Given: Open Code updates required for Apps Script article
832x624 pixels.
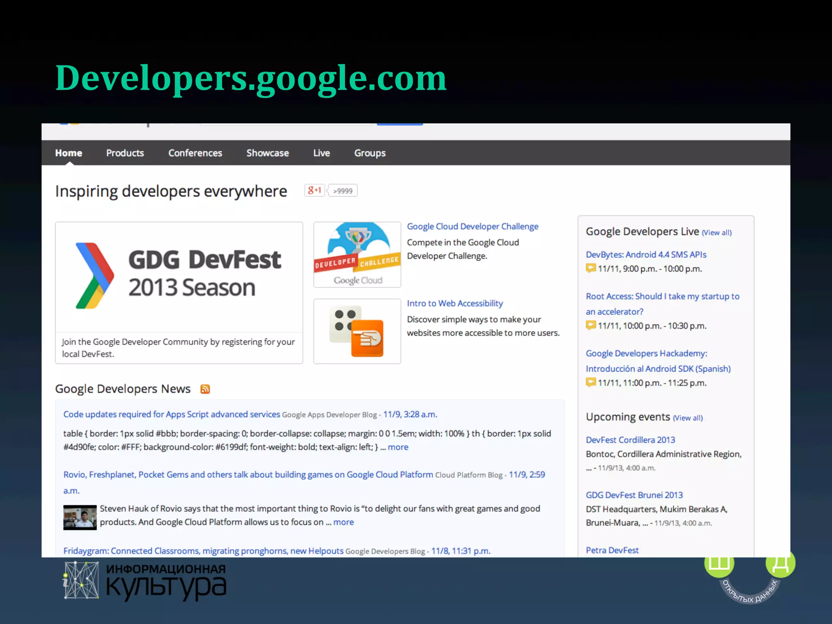Looking at the screenshot, I should click(172, 414).
